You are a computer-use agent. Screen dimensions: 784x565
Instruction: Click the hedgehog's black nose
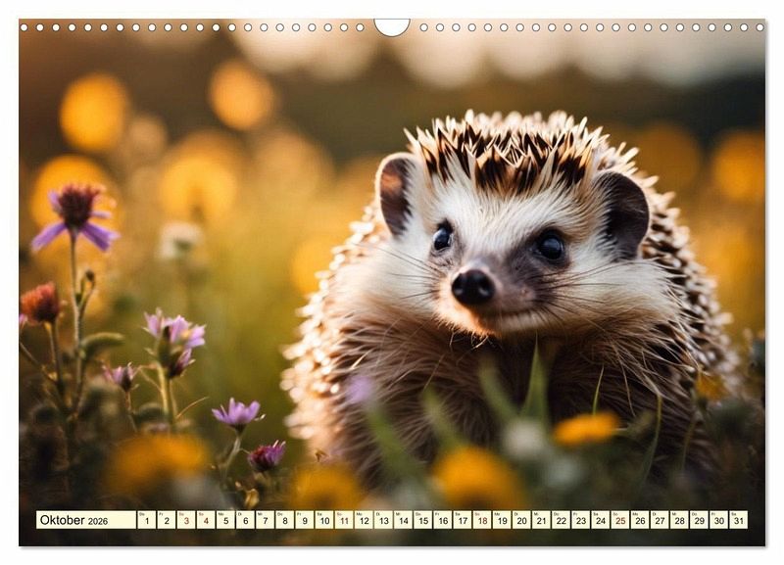coord(472,287)
